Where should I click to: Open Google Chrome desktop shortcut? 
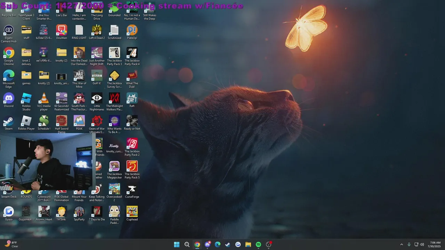[x=9, y=57]
